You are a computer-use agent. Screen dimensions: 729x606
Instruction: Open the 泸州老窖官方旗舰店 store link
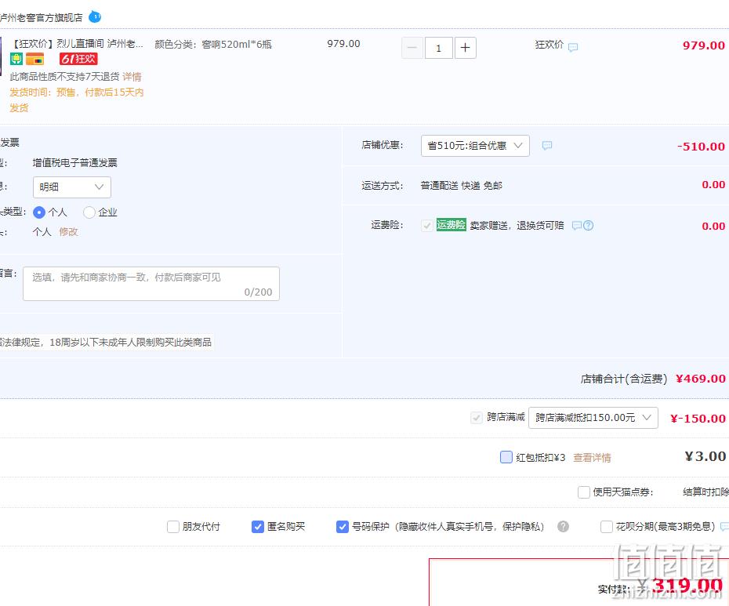click(x=41, y=18)
